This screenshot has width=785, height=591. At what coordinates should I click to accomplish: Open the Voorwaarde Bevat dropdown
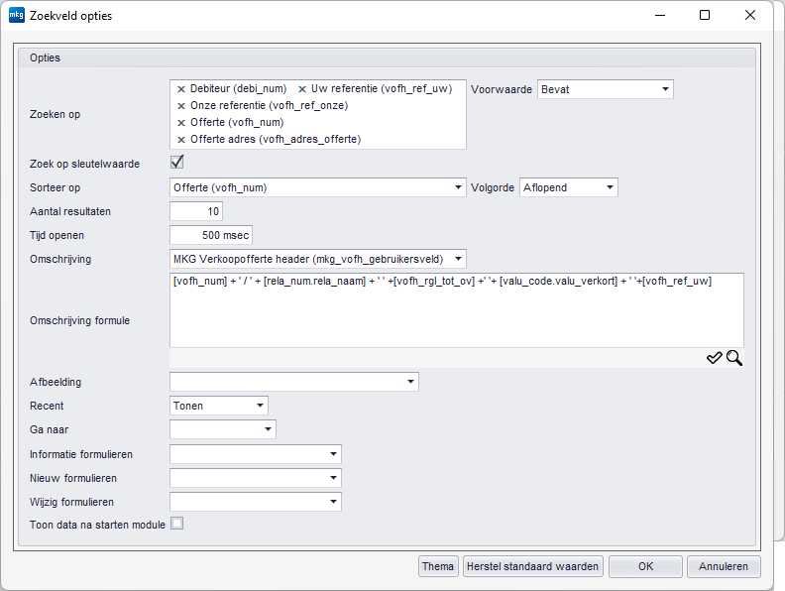click(606, 89)
